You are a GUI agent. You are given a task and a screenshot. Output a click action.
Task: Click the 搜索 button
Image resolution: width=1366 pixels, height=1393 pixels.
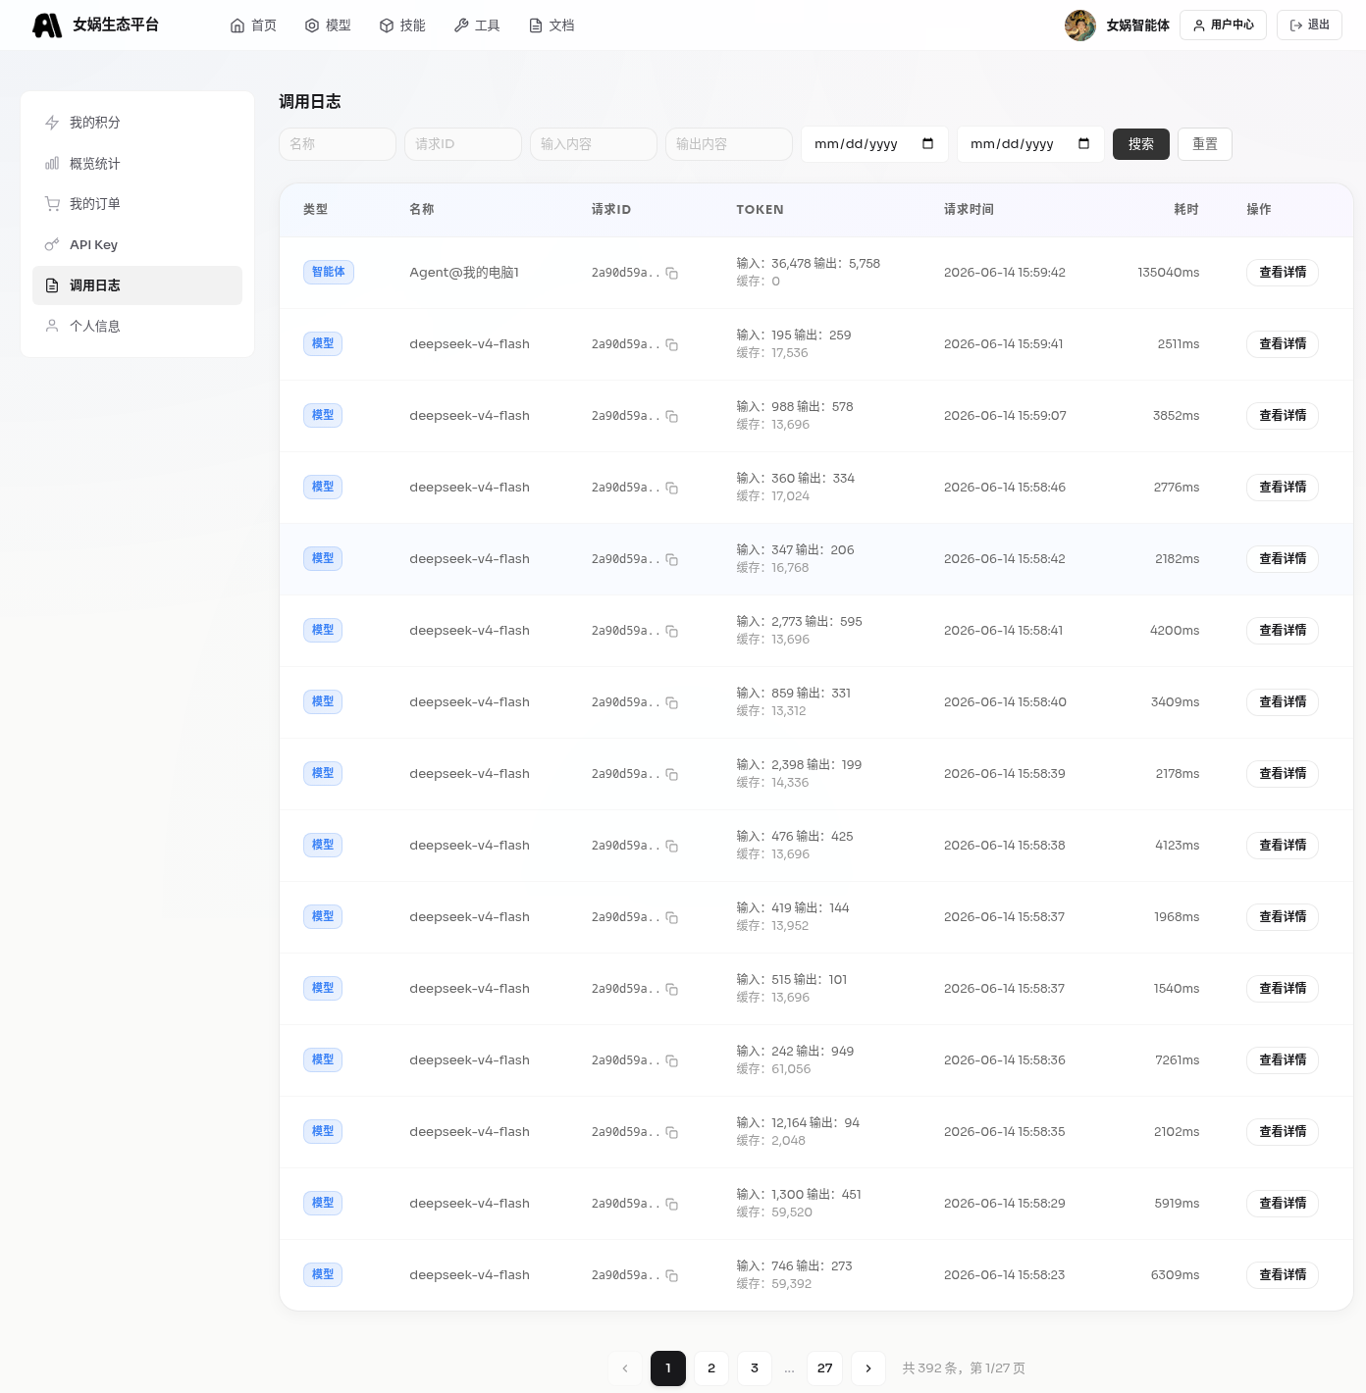(1141, 144)
